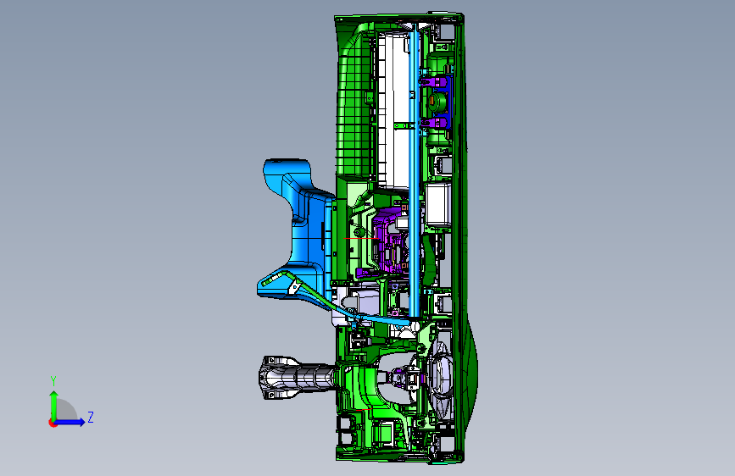Click the green Y axis of the triad
Screen dimensions: 735x476
point(54,406)
